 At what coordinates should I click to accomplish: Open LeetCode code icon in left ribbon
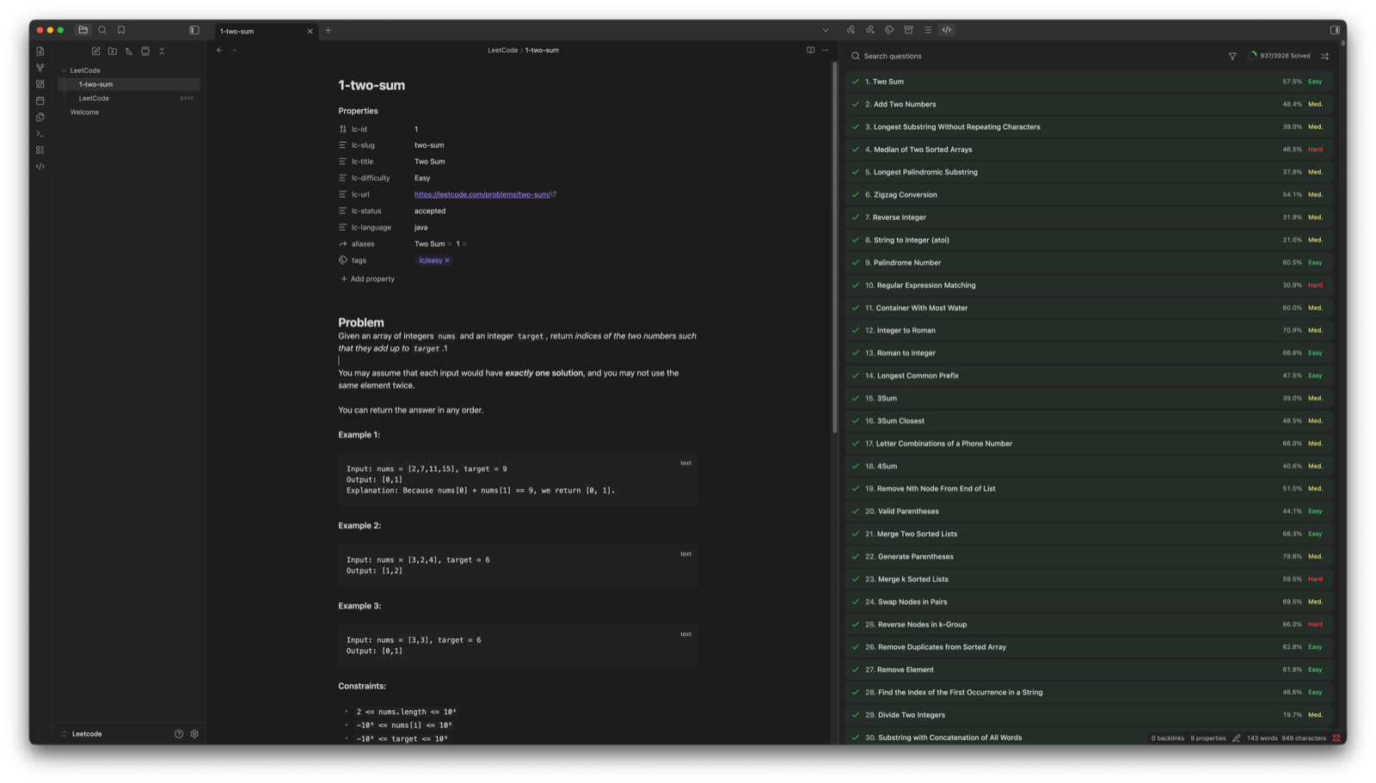40,166
